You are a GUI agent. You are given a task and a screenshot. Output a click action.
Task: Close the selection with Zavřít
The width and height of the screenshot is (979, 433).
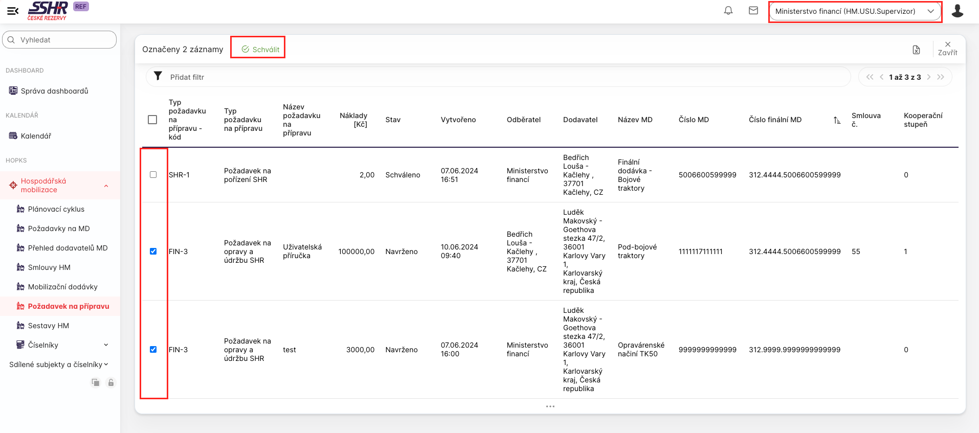pos(947,48)
